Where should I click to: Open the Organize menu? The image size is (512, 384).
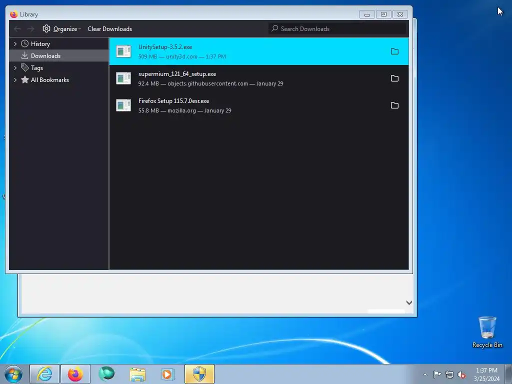click(x=61, y=28)
